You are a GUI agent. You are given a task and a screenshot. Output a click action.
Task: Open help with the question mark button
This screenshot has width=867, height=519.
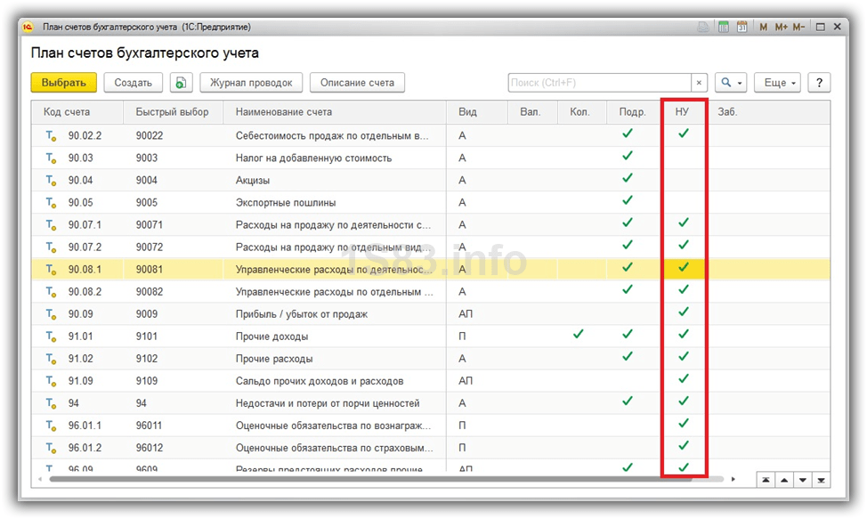tap(818, 83)
